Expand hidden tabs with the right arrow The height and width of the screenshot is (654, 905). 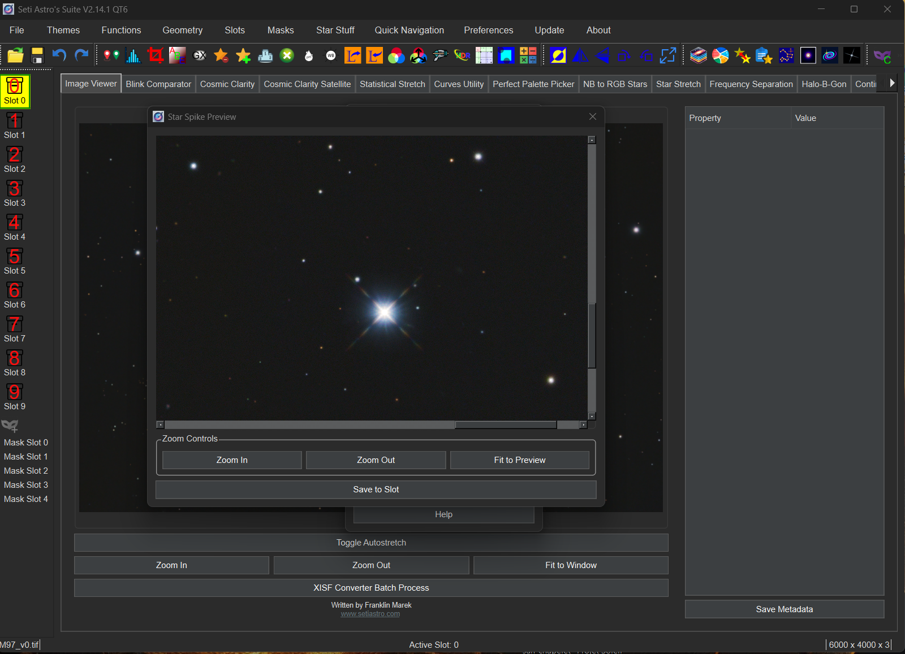[892, 83]
